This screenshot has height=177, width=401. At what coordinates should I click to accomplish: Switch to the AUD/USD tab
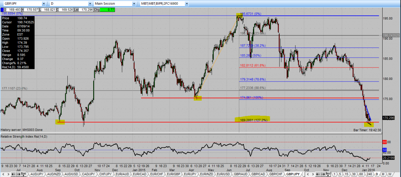click(71, 174)
